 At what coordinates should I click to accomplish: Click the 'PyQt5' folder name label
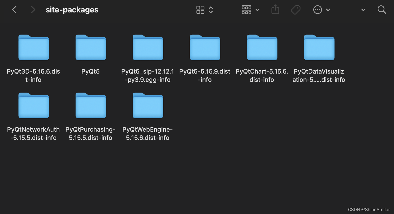pos(91,72)
